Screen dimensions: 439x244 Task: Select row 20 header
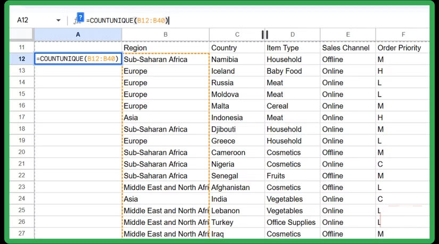click(x=22, y=153)
